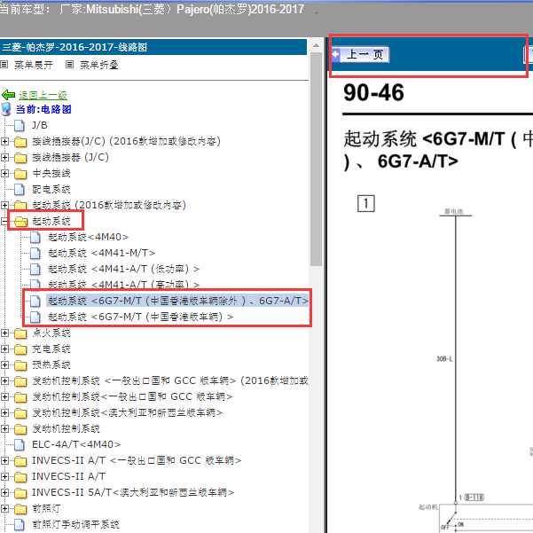This screenshot has width=533, height=533.
Task: Click the 90-46 page number heading
Action: coord(373,92)
